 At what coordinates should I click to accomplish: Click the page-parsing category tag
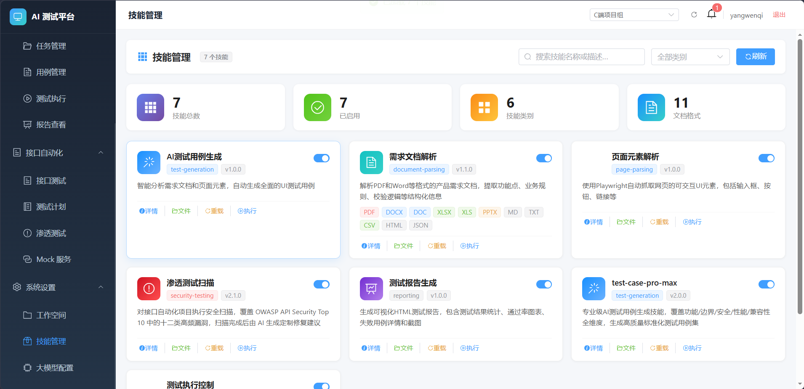(634, 169)
